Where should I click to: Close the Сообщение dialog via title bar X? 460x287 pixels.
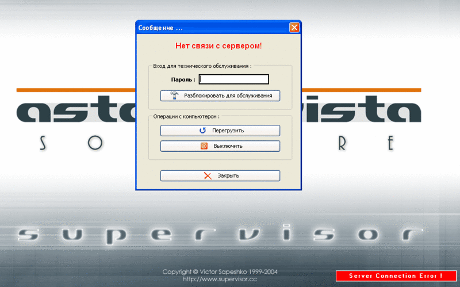pos(294,27)
